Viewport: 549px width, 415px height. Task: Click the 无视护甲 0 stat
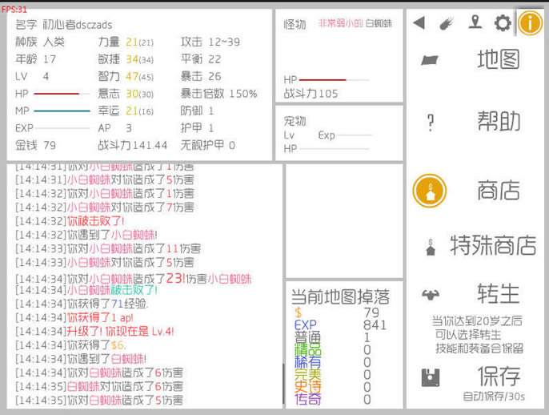tap(207, 145)
